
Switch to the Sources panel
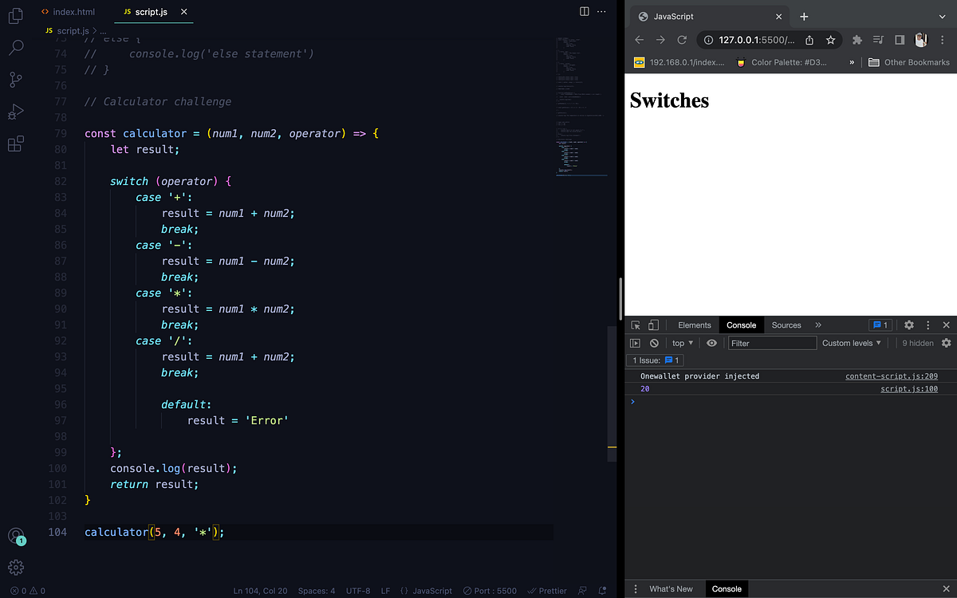click(x=786, y=325)
